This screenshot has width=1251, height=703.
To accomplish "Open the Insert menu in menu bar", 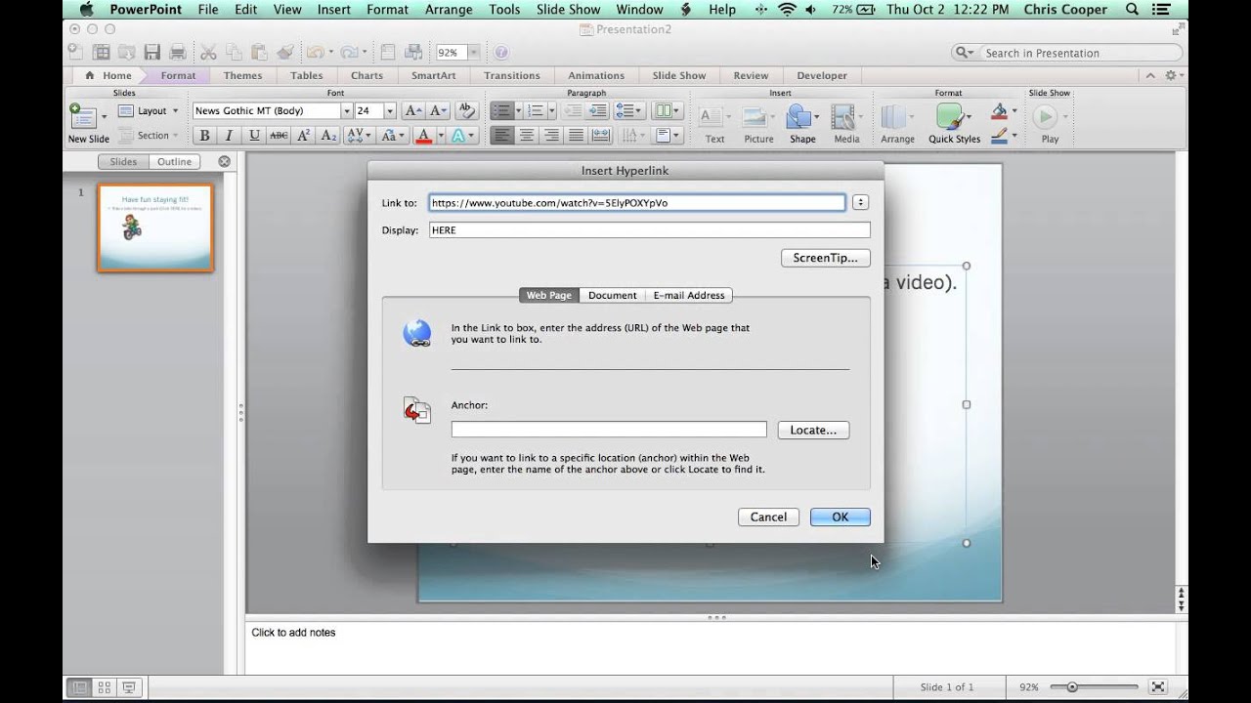I will [334, 10].
